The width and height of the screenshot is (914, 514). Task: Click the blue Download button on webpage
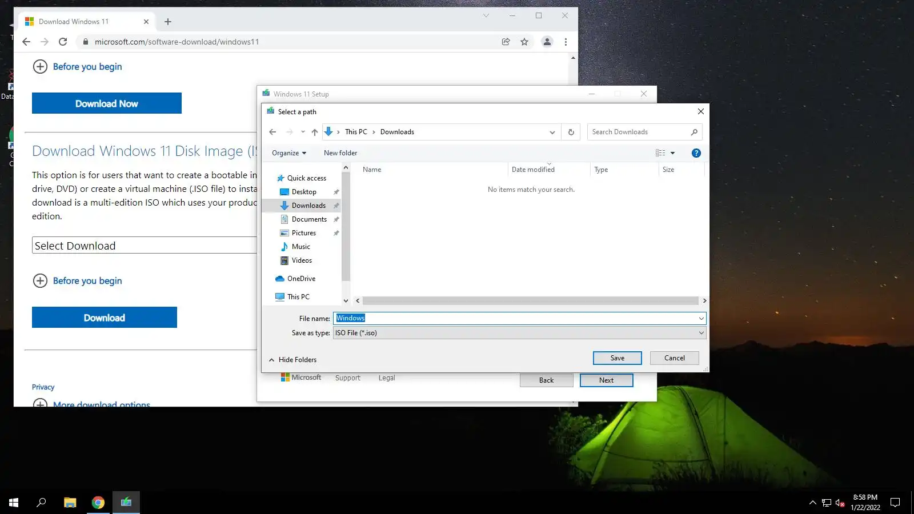(105, 318)
